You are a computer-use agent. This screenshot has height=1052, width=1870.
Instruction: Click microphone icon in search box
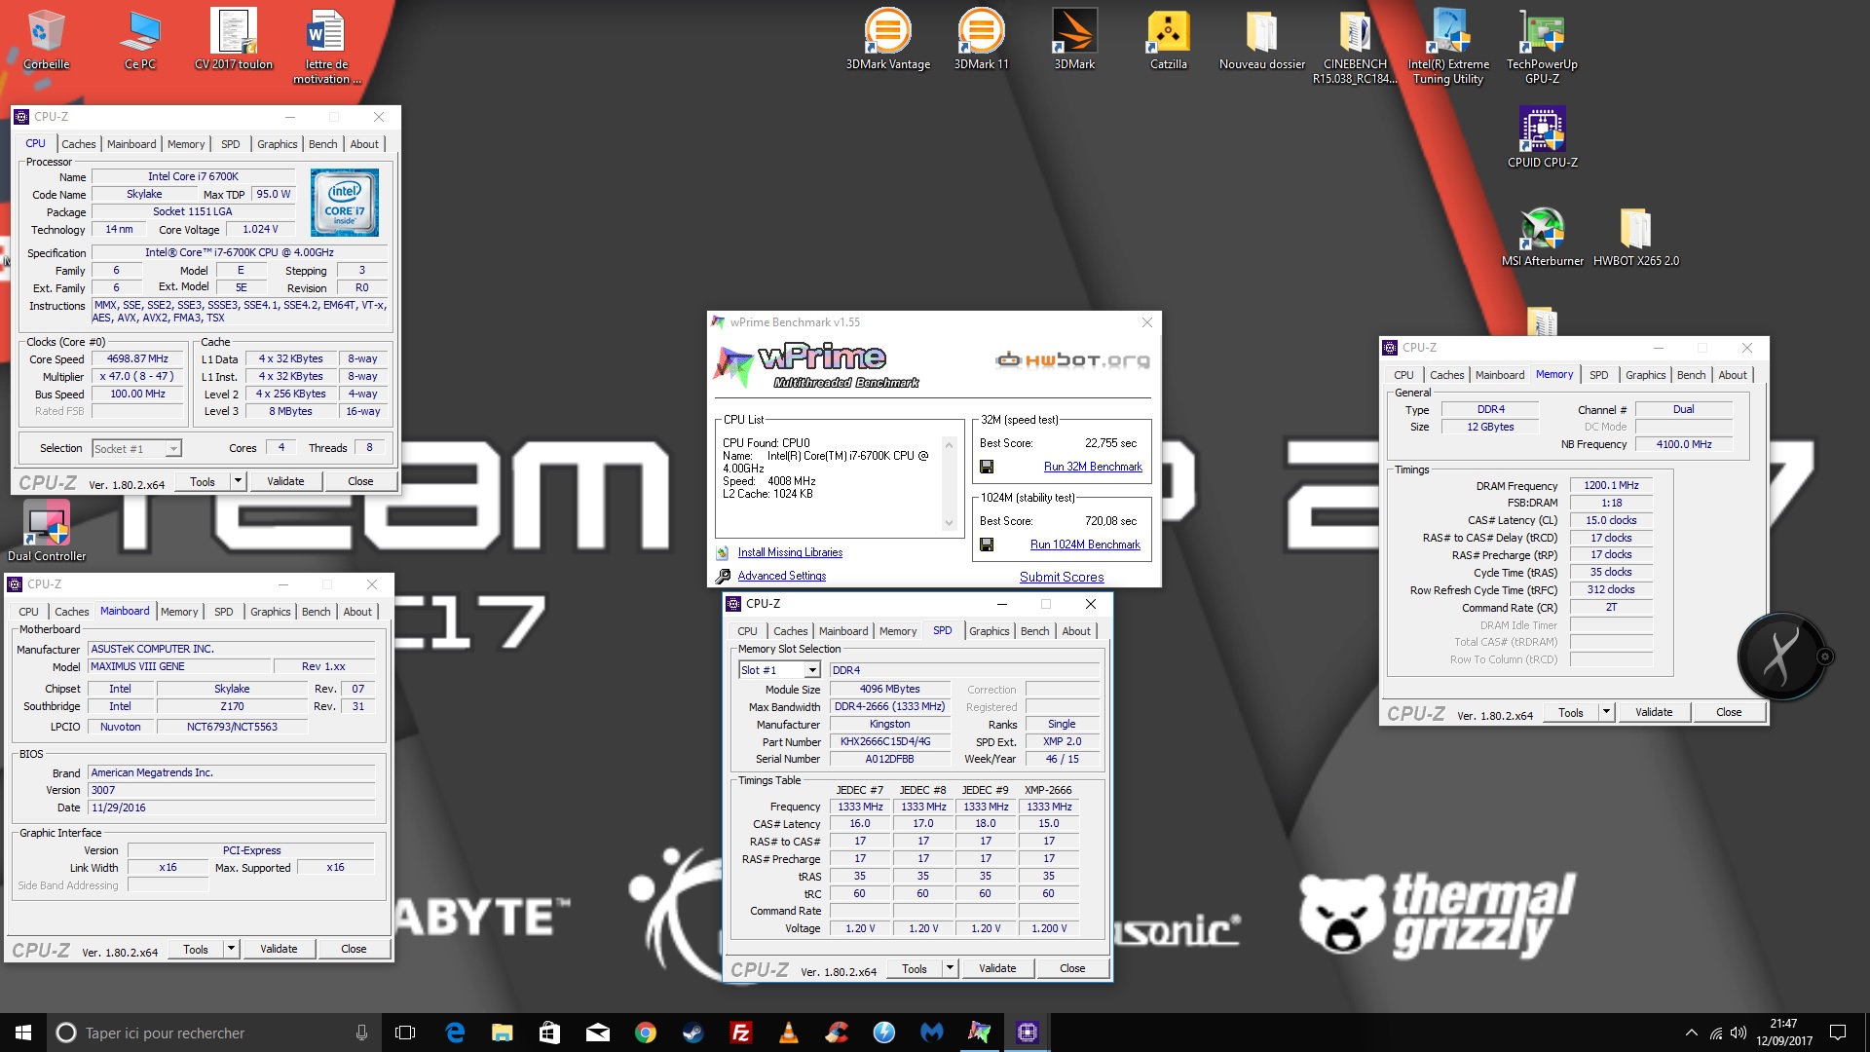pos(361,1033)
